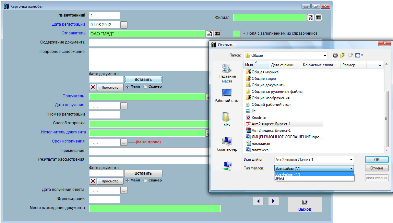393x223 pixels.
Task: Select ЛИЦЕНЗИОННОЕ СОГЛАШЕНИЕ document
Action: [284, 137]
